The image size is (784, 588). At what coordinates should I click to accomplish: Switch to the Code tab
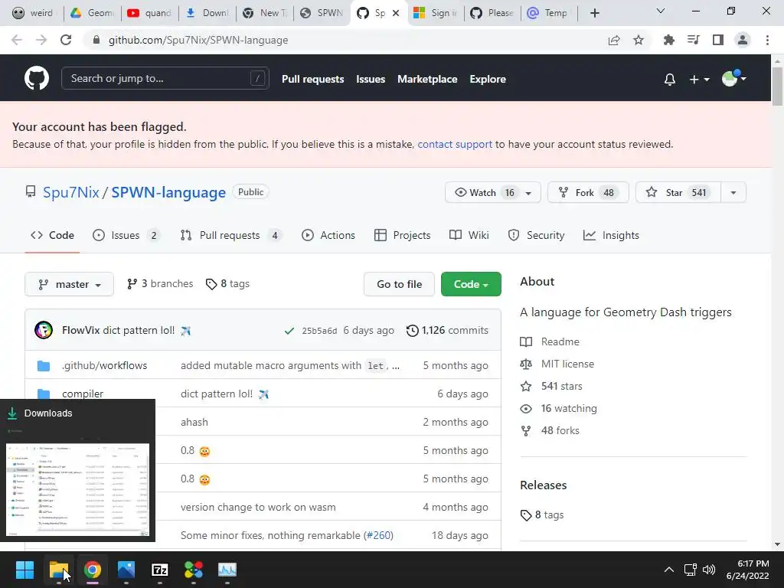(52, 235)
